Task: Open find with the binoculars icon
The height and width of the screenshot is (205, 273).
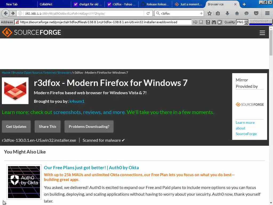Action: [x=214, y=22]
